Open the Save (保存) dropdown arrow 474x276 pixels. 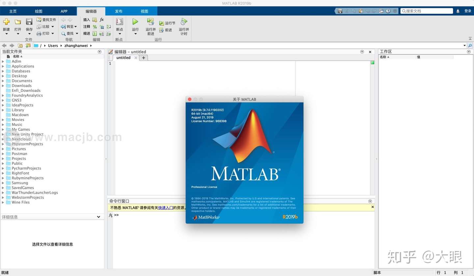pos(29,34)
